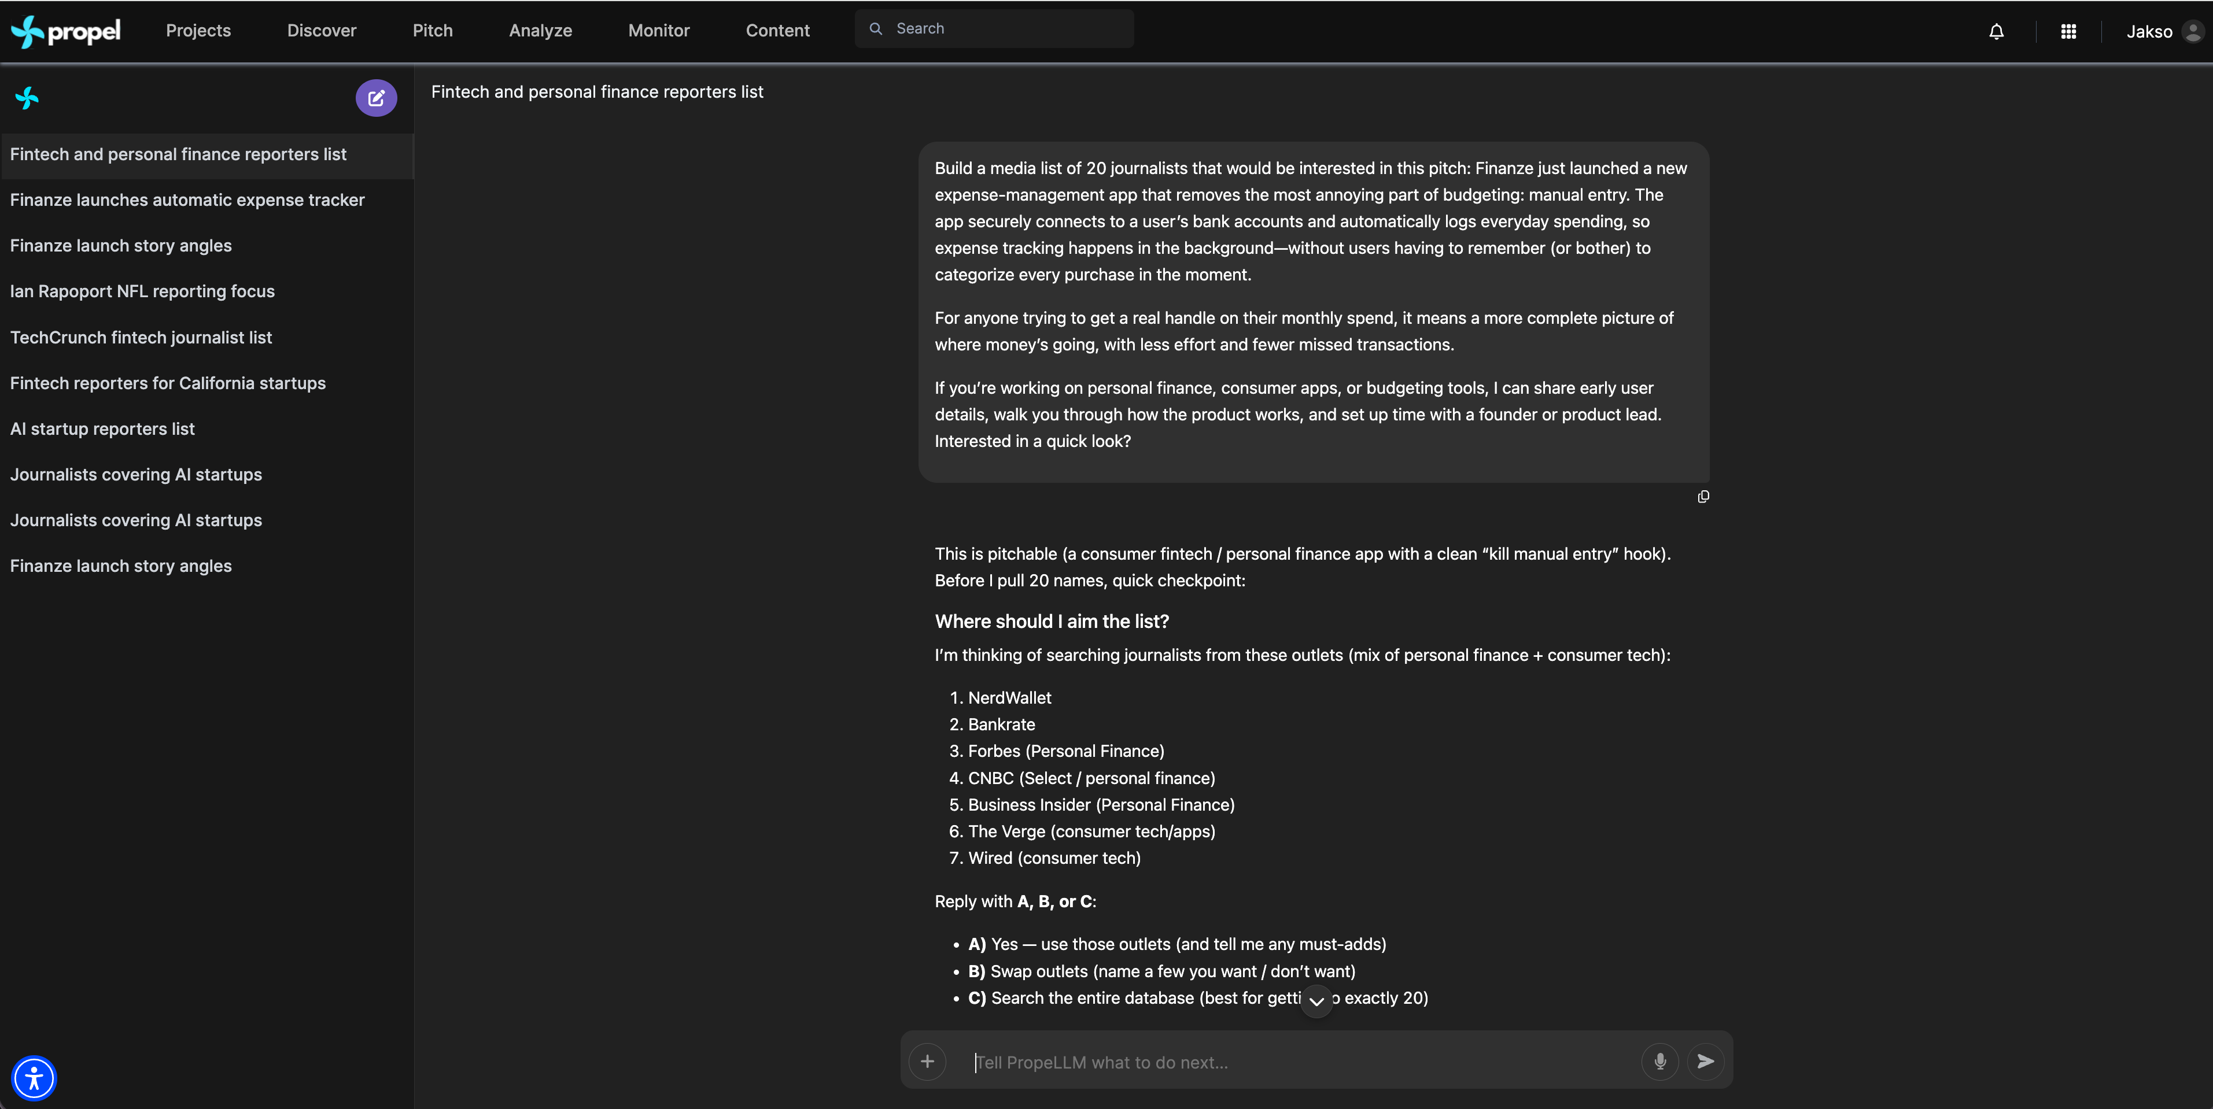Open the Monitor menu item
The height and width of the screenshot is (1109, 2213).
point(658,31)
